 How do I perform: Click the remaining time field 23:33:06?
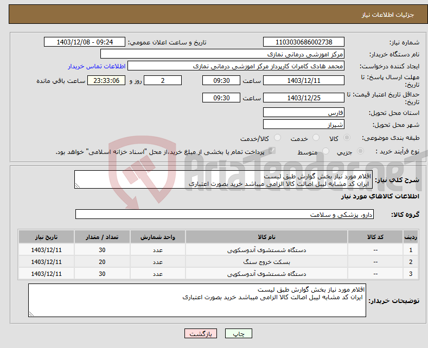point(106,80)
